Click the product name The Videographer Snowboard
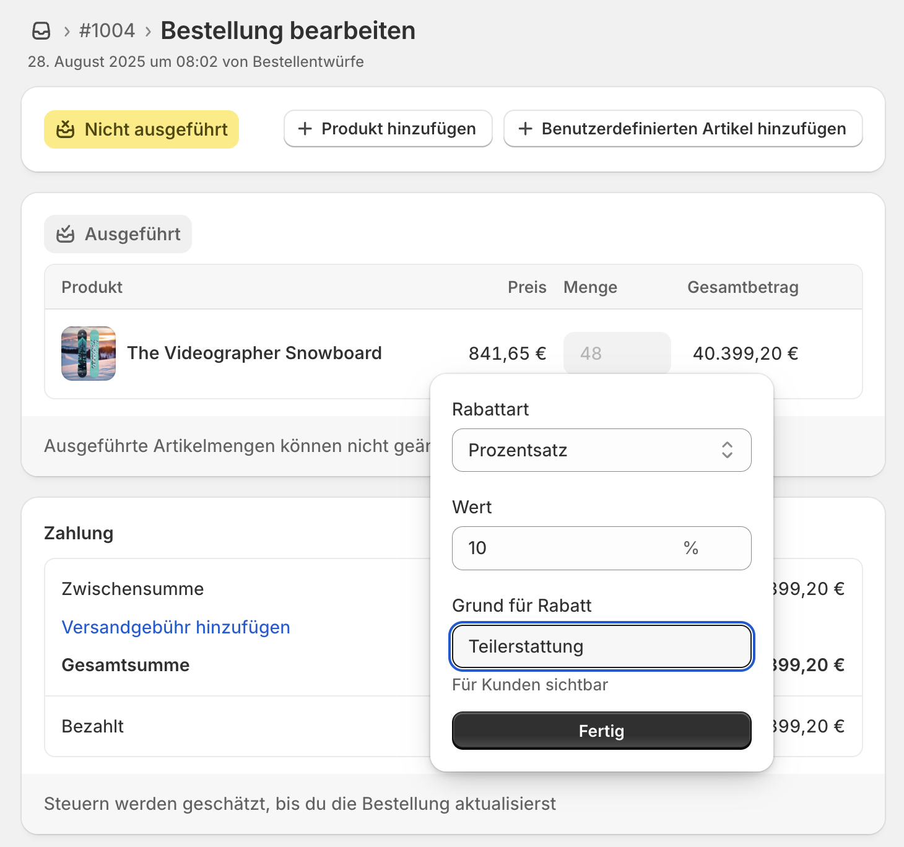904x847 pixels. (x=254, y=353)
